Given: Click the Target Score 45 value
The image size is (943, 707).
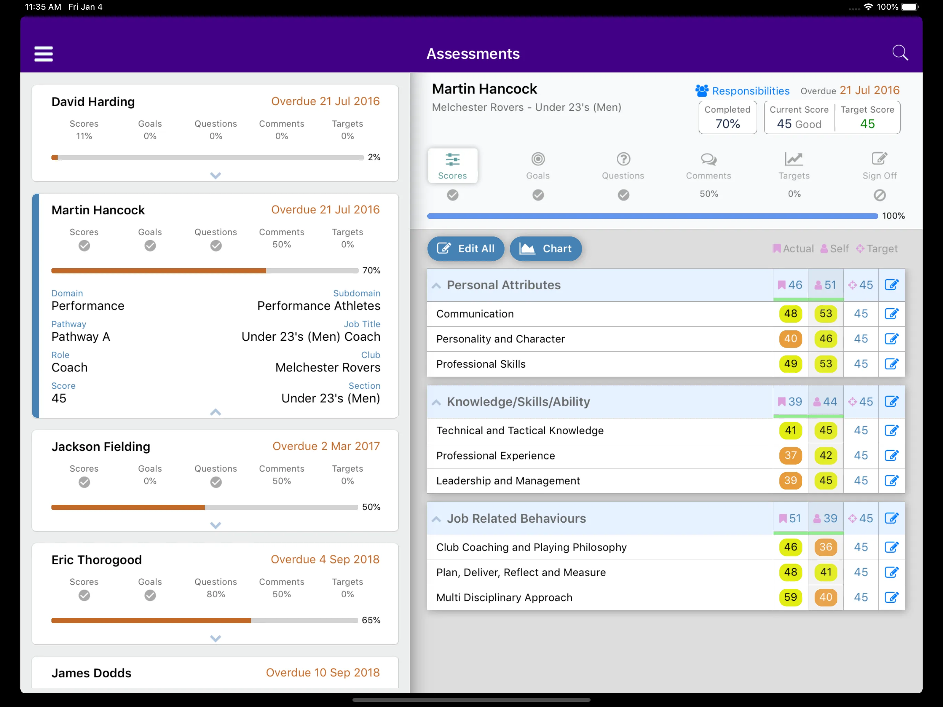Looking at the screenshot, I should 867,124.
